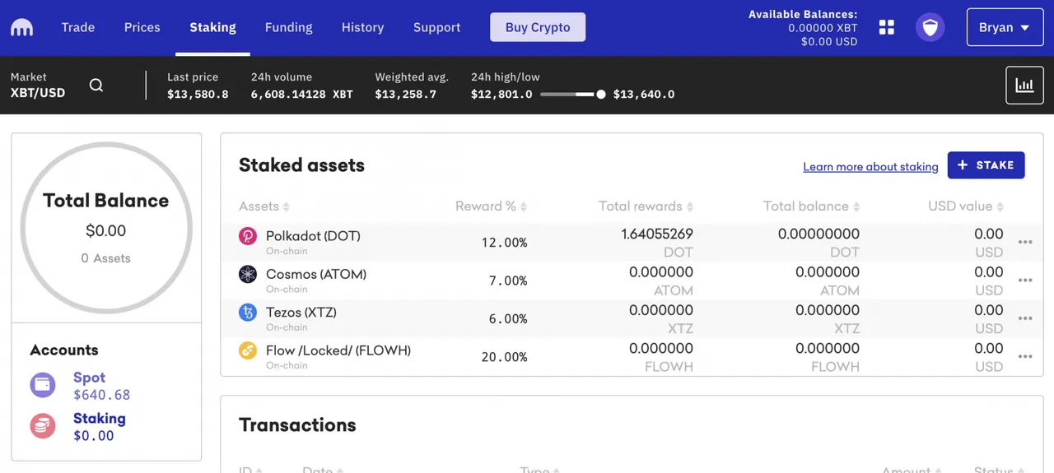
Task: Click the Polkadot (DOT) asset name
Action: tap(313, 236)
